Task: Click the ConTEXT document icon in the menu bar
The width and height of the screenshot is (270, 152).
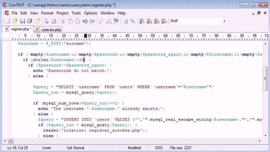Action: point(7,13)
